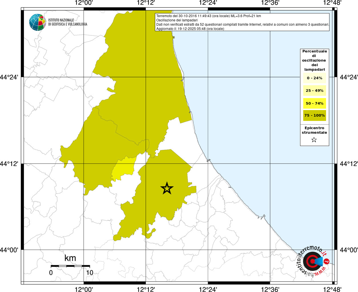Click the 'ISTITUTO NAZIONALE DI GEOFISICA E VULCANOLOGIA' text
Screen dimensions: 358x292
coord(68,22)
